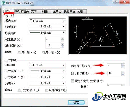Close the 修改标注样式 dialog

point(125,2)
